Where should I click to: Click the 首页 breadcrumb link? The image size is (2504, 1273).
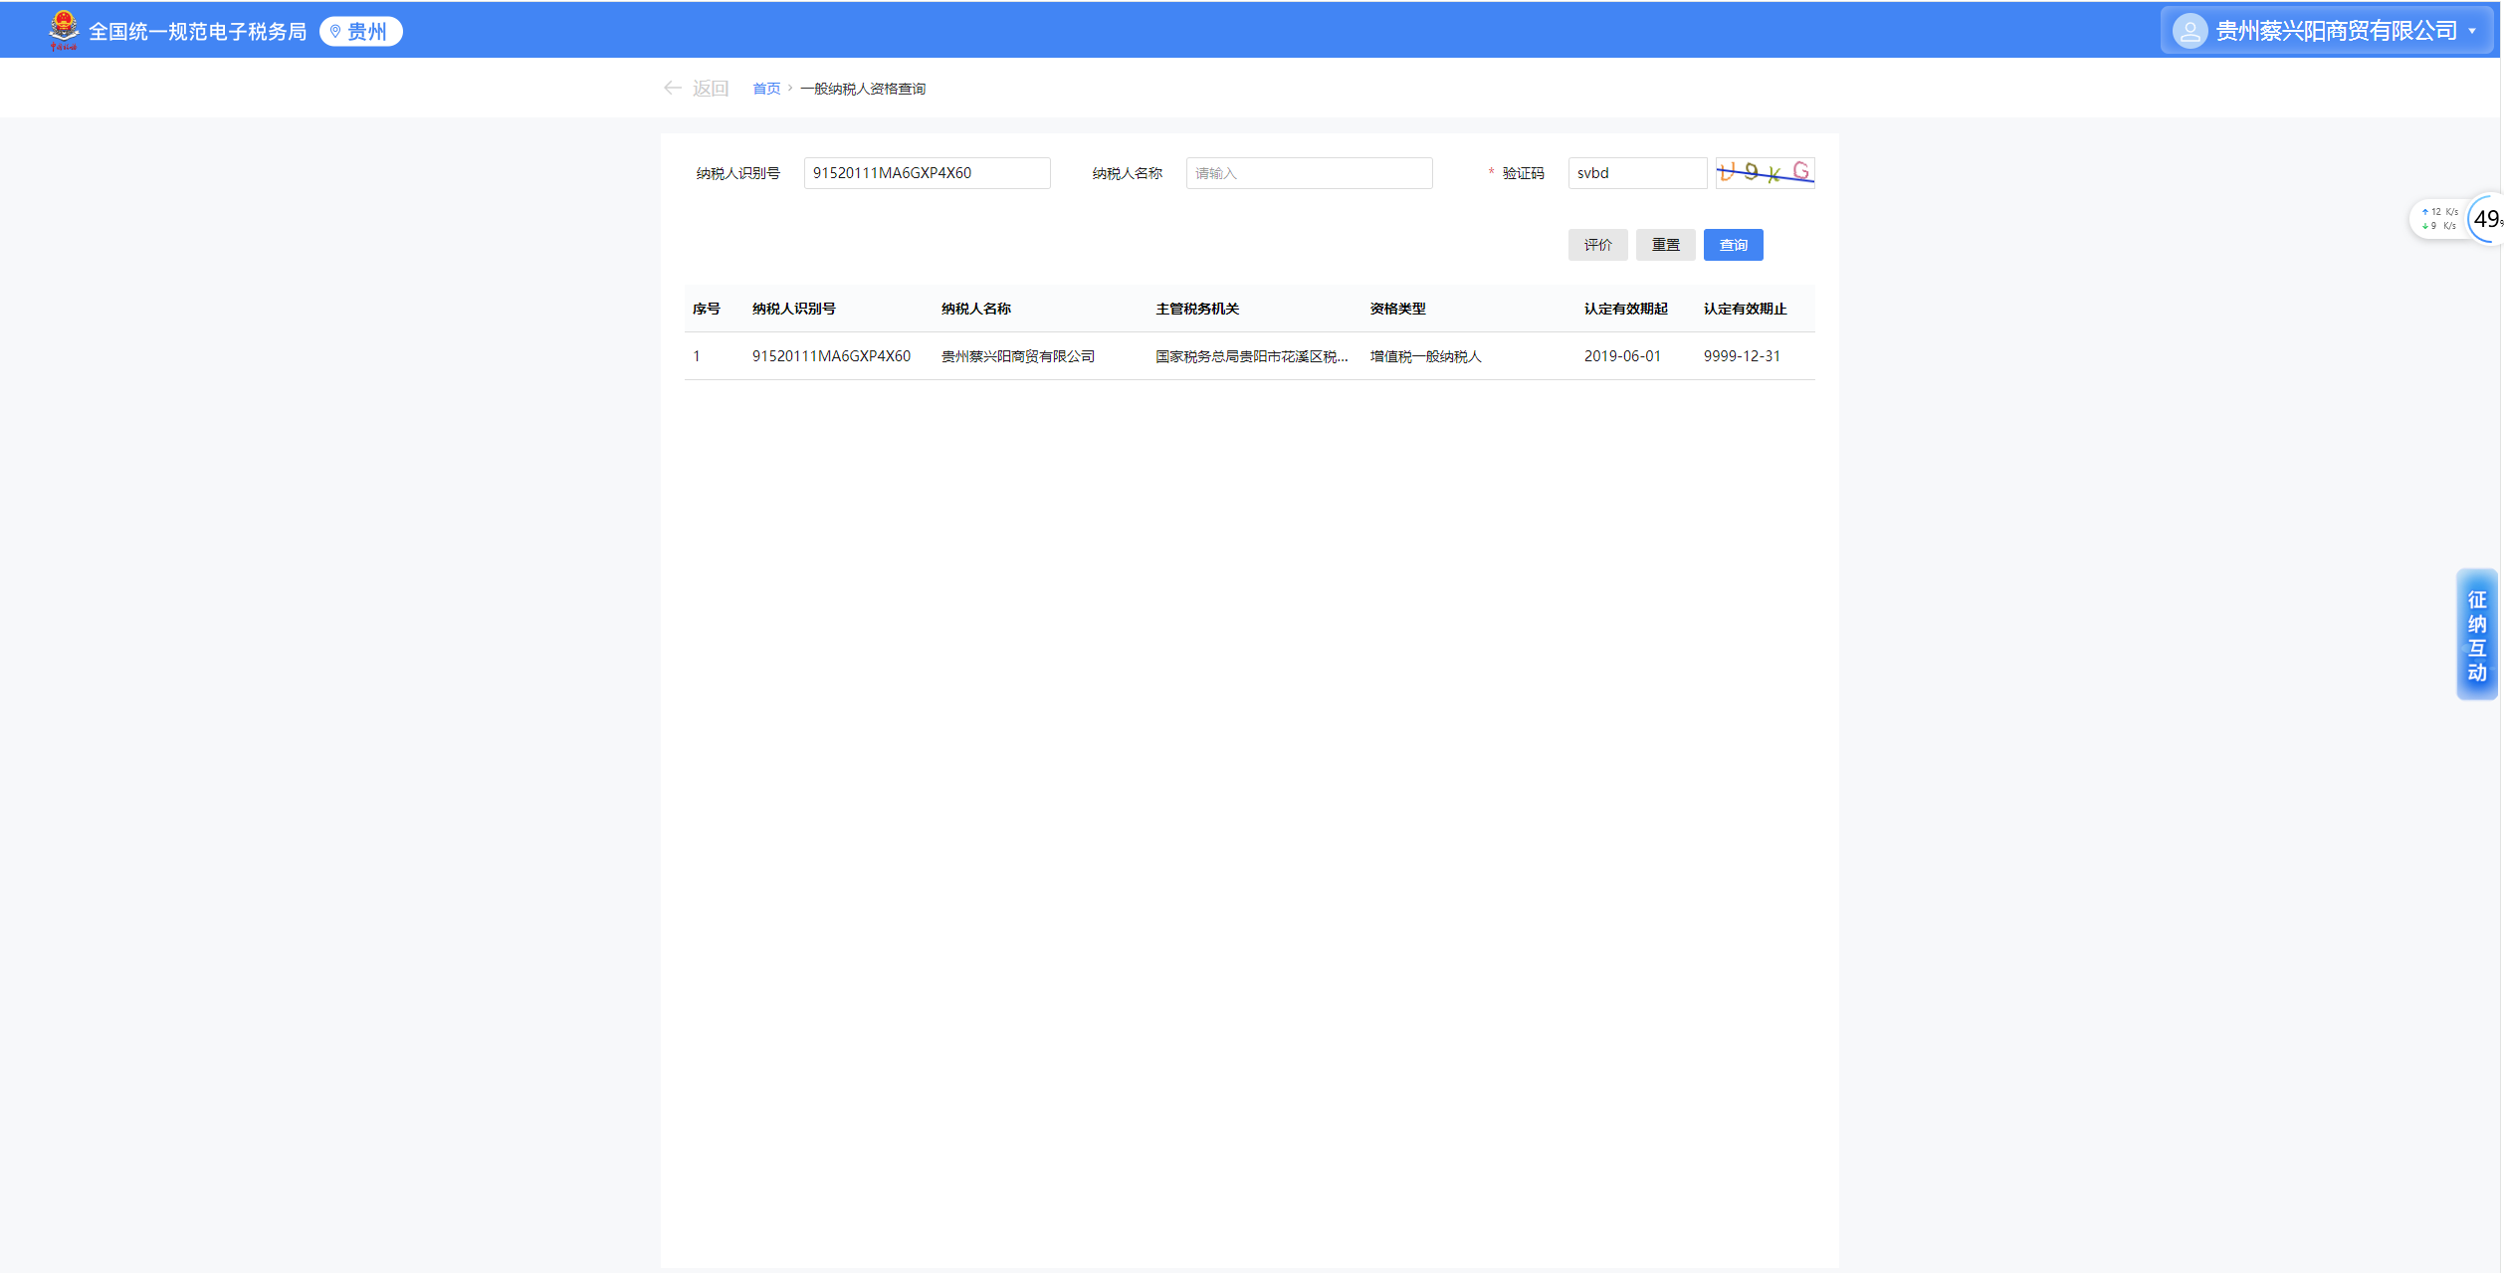click(x=765, y=89)
